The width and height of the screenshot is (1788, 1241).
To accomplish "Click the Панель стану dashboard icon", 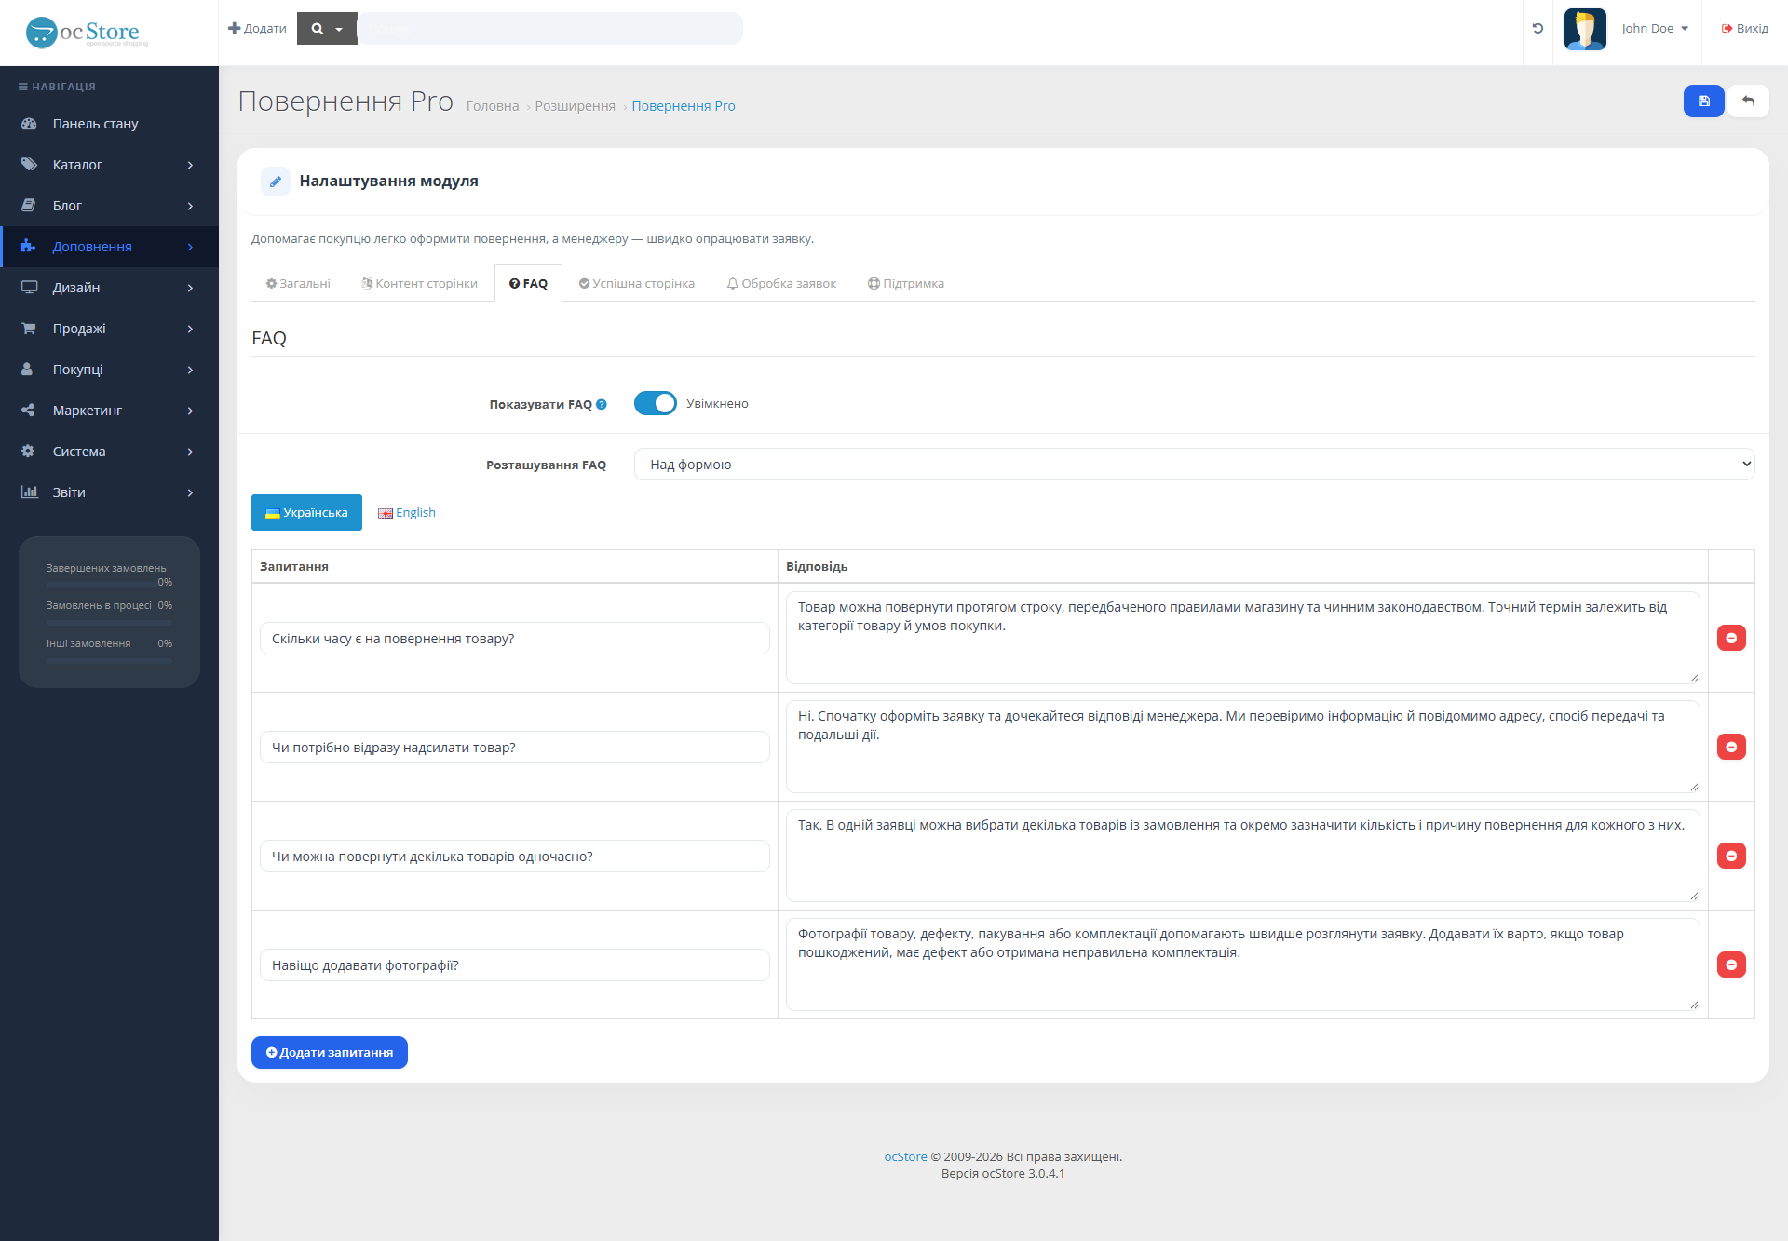I will [29, 124].
